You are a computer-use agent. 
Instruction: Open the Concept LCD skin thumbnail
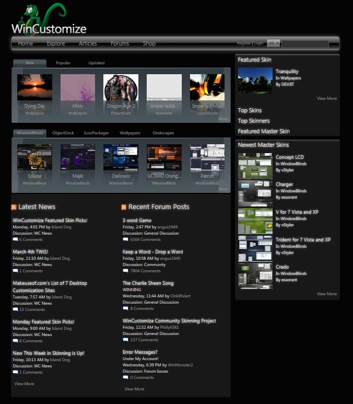tap(255, 166)
